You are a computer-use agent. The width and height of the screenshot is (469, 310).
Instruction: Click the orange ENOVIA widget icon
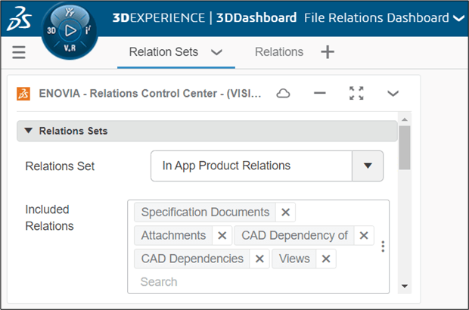click(23, 94)
